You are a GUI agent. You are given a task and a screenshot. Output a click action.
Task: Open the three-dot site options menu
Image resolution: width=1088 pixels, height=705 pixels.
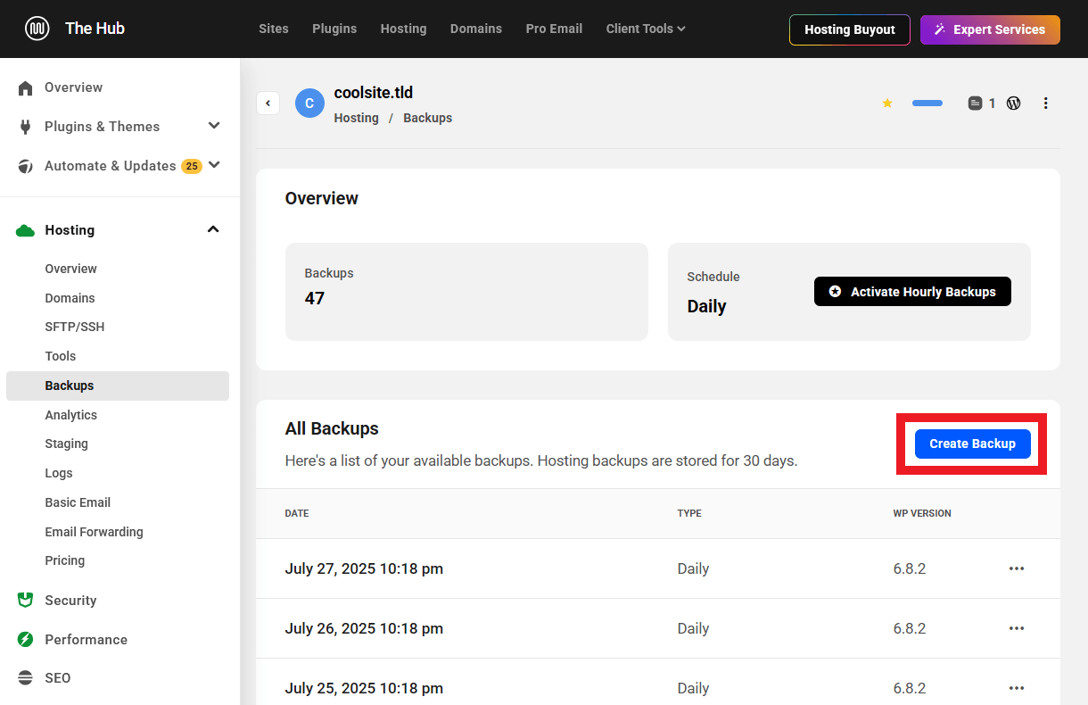point(1045,103)
